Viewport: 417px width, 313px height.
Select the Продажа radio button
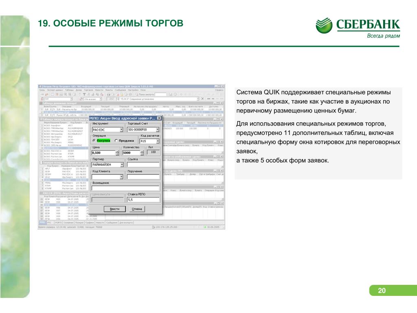116,141
